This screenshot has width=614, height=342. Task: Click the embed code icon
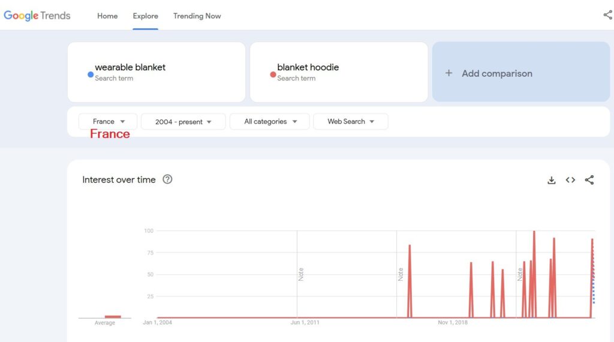click(570, 180)
